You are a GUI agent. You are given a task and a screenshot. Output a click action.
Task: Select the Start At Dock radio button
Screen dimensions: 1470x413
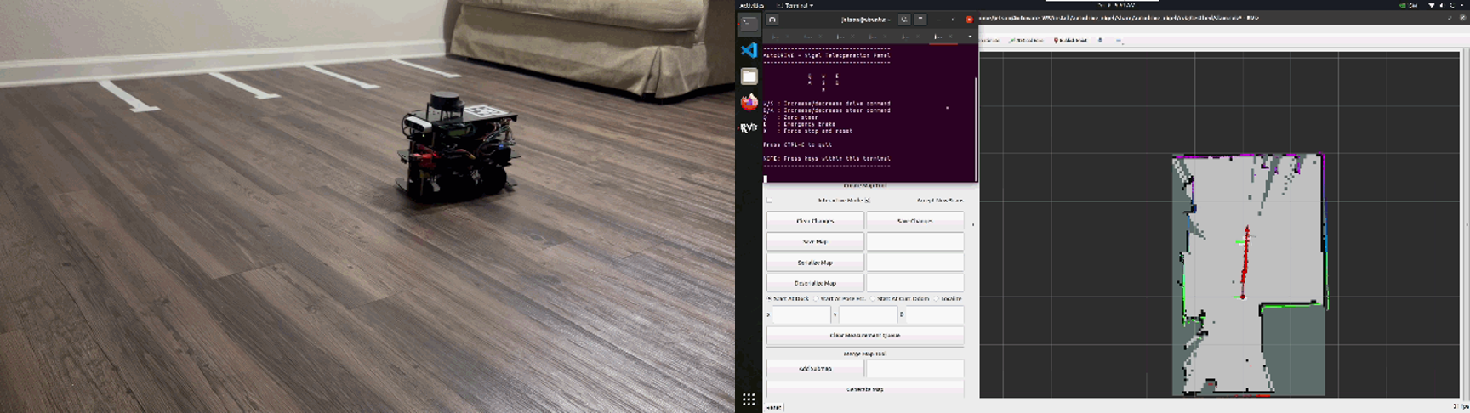770,298
